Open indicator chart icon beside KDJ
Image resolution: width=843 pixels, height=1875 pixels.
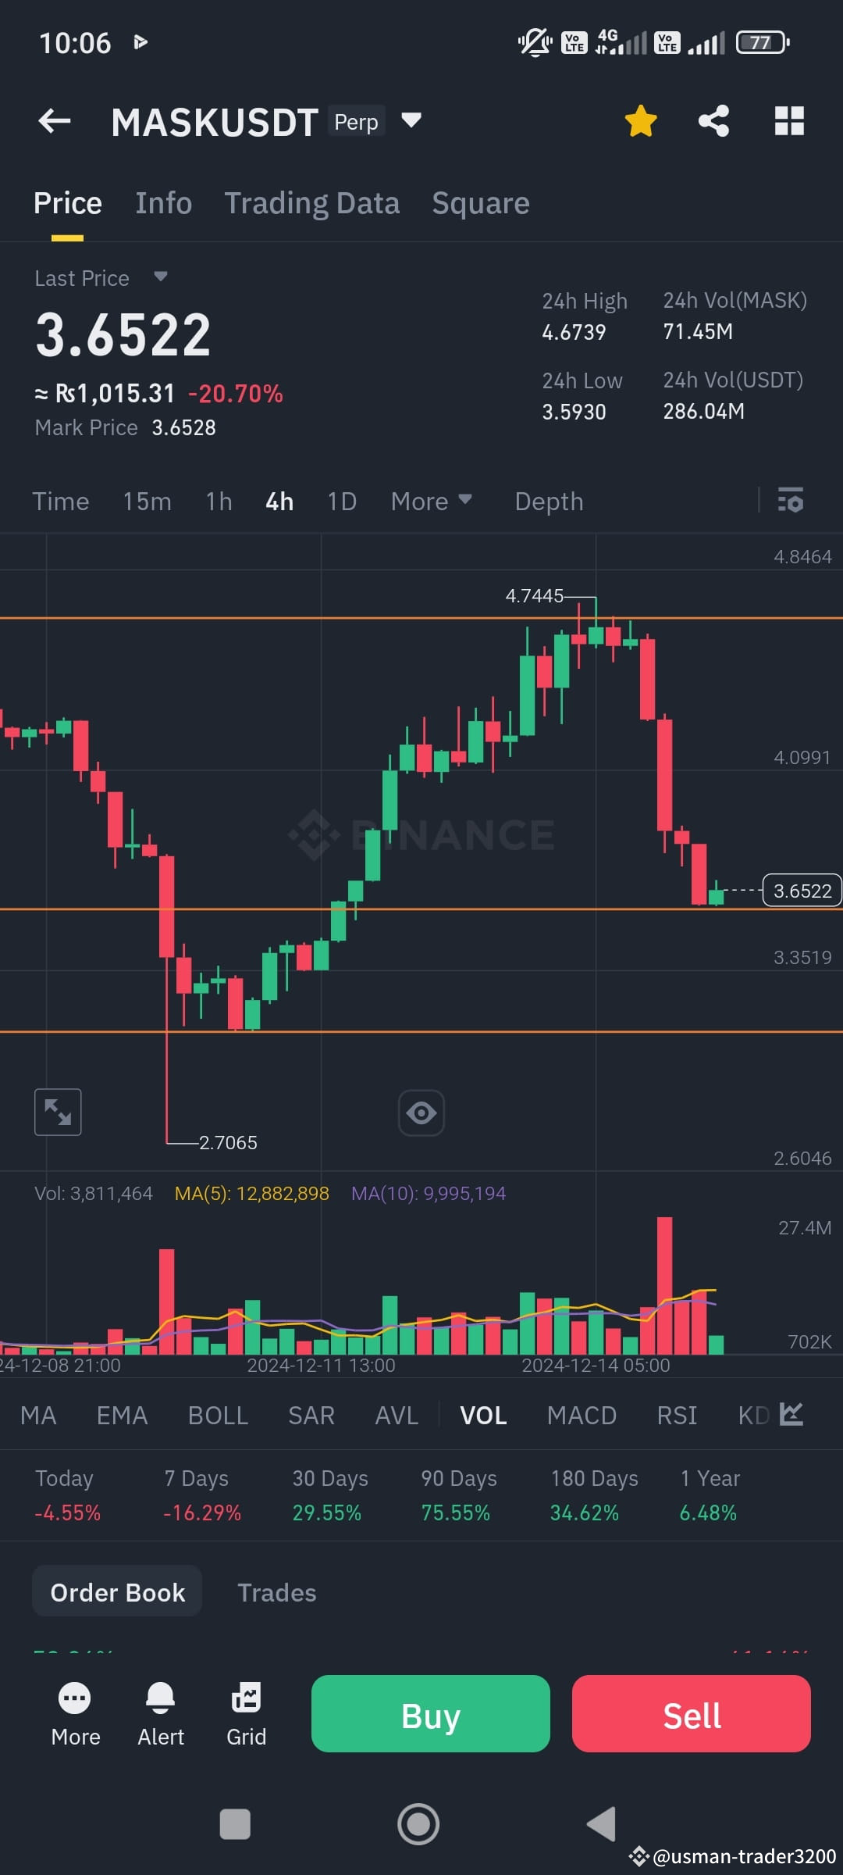[x=790, y=1415]
